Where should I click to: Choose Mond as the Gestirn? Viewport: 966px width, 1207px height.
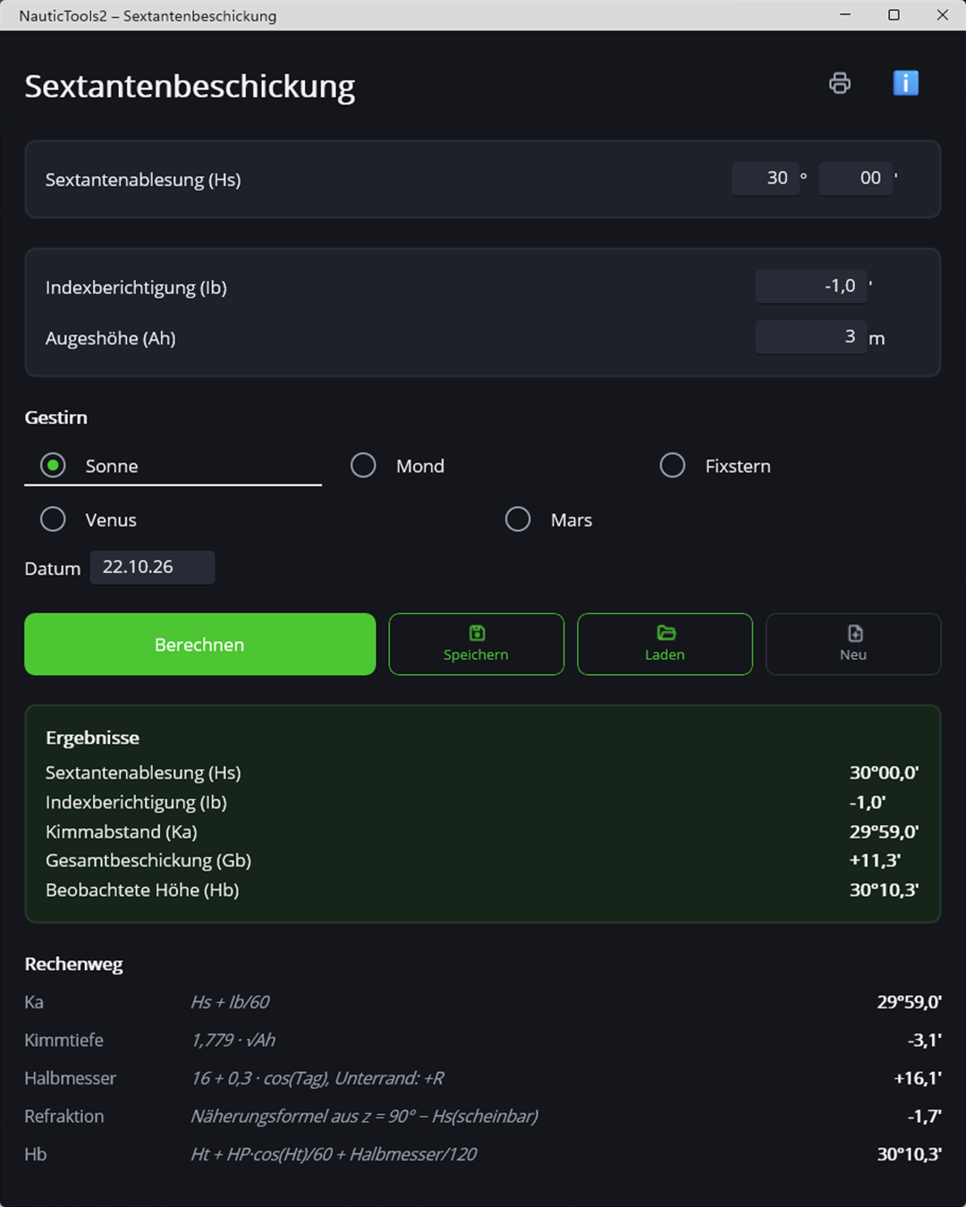click(363, 466)
